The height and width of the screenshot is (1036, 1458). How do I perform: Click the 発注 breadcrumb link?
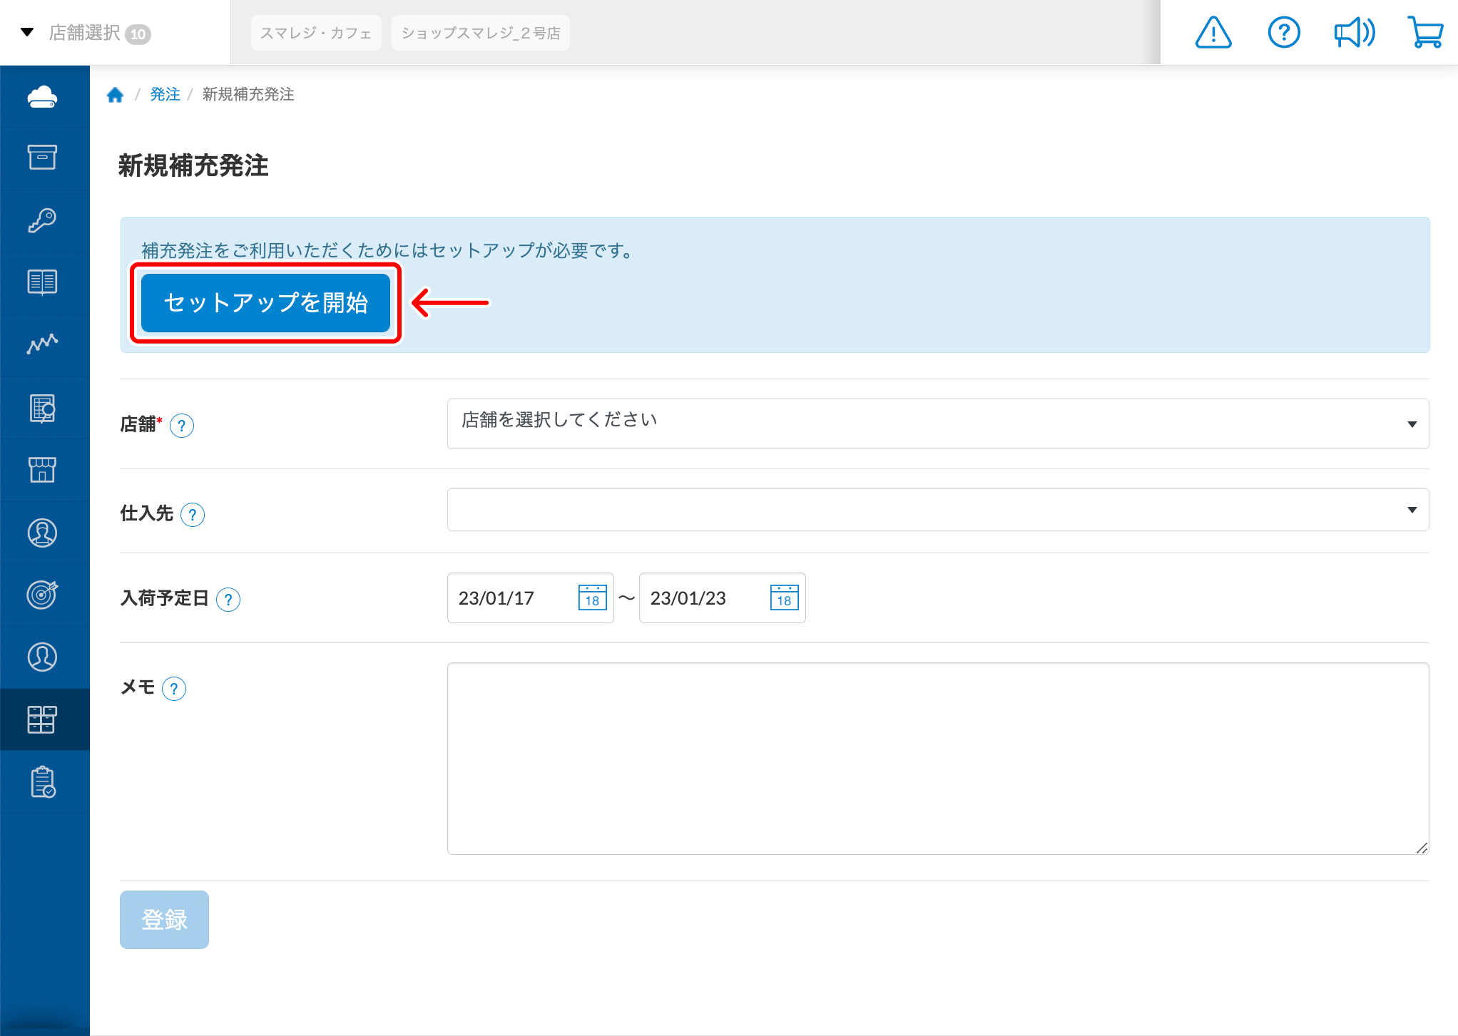click(165, 94)
